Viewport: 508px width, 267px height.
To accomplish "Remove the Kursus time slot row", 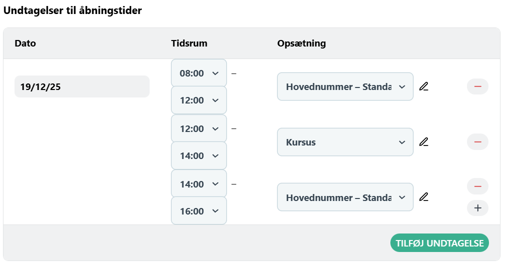I will [x=477, y=142].
